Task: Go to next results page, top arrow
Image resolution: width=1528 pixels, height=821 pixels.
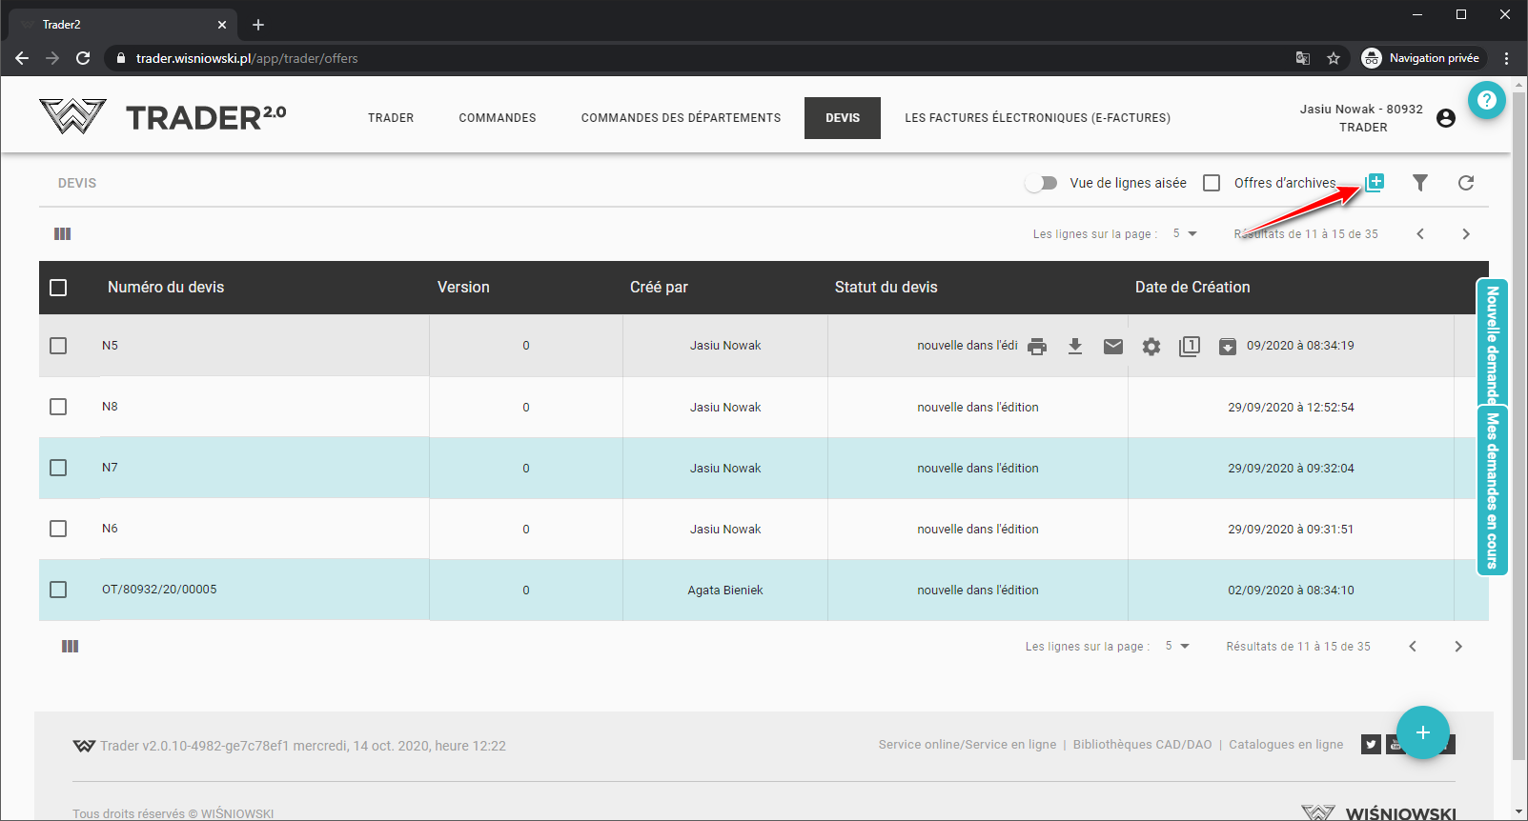Action: 1465,234
